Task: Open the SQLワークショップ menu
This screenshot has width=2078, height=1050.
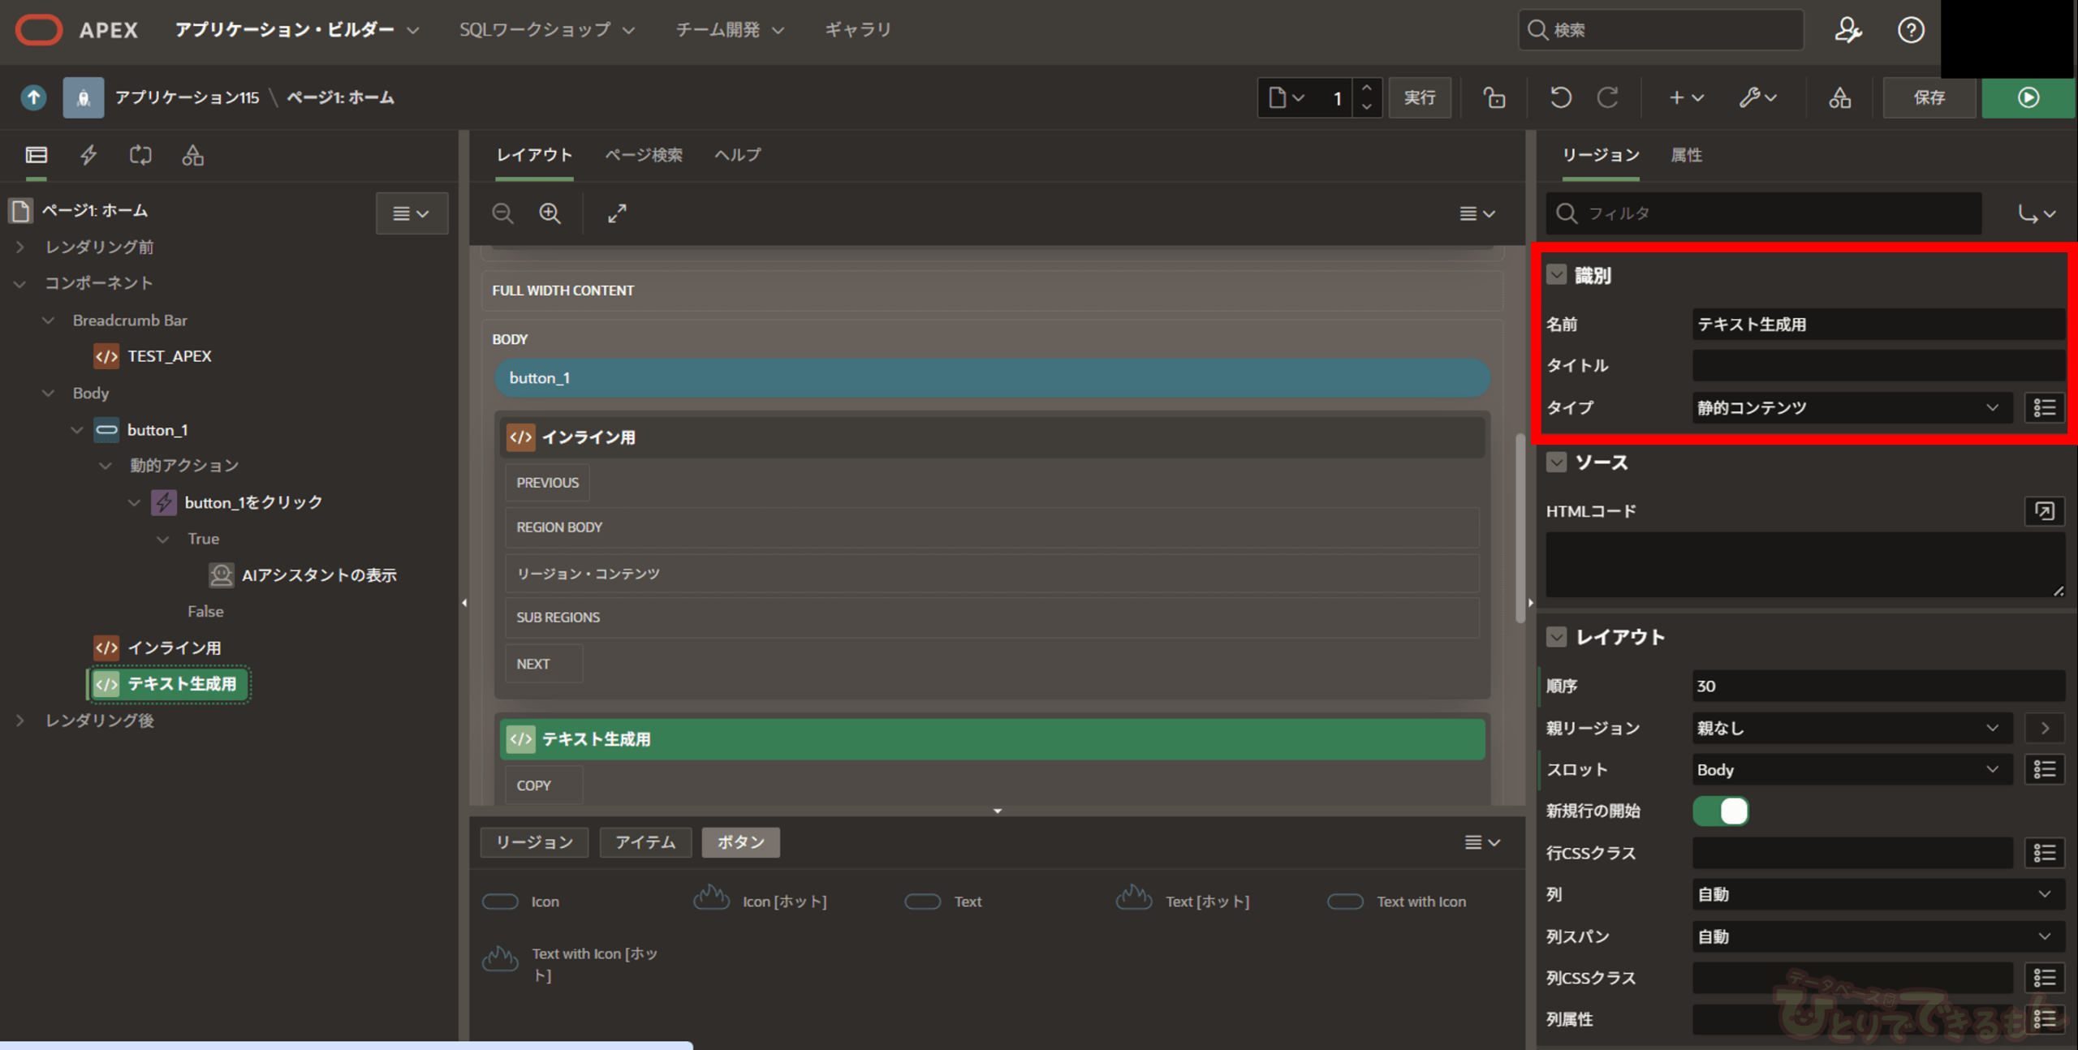Action: pyautogui.click(x=546, y=30)
